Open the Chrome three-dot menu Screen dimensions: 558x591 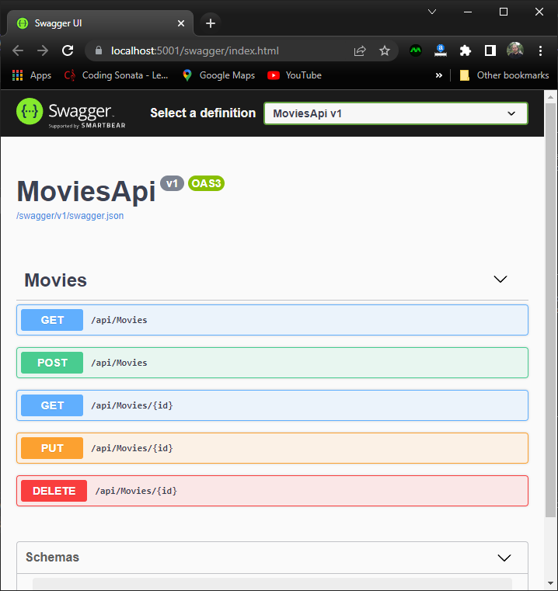tap(541, 50)
